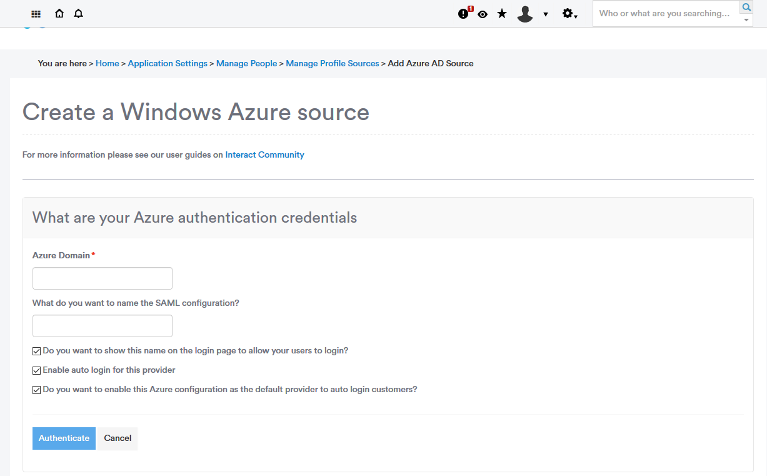
Task: Toggle default provider auto login checkbox
Action: pos(36,390)
